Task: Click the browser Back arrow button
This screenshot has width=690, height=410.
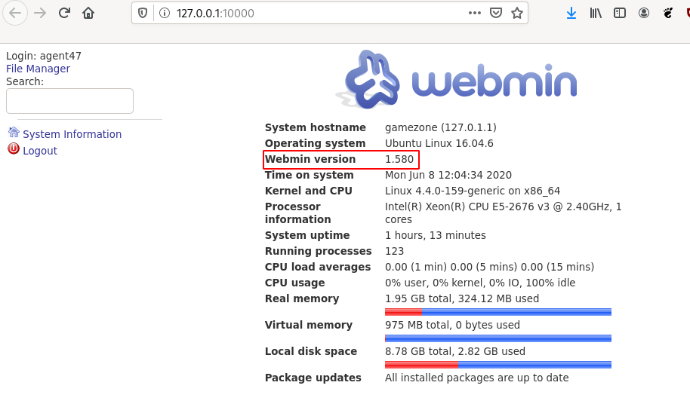Action: point(15,13)
